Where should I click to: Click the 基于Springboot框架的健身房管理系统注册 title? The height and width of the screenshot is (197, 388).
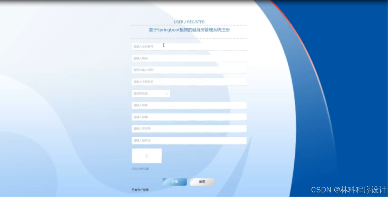pyautogui.click(x=189, y=30)
